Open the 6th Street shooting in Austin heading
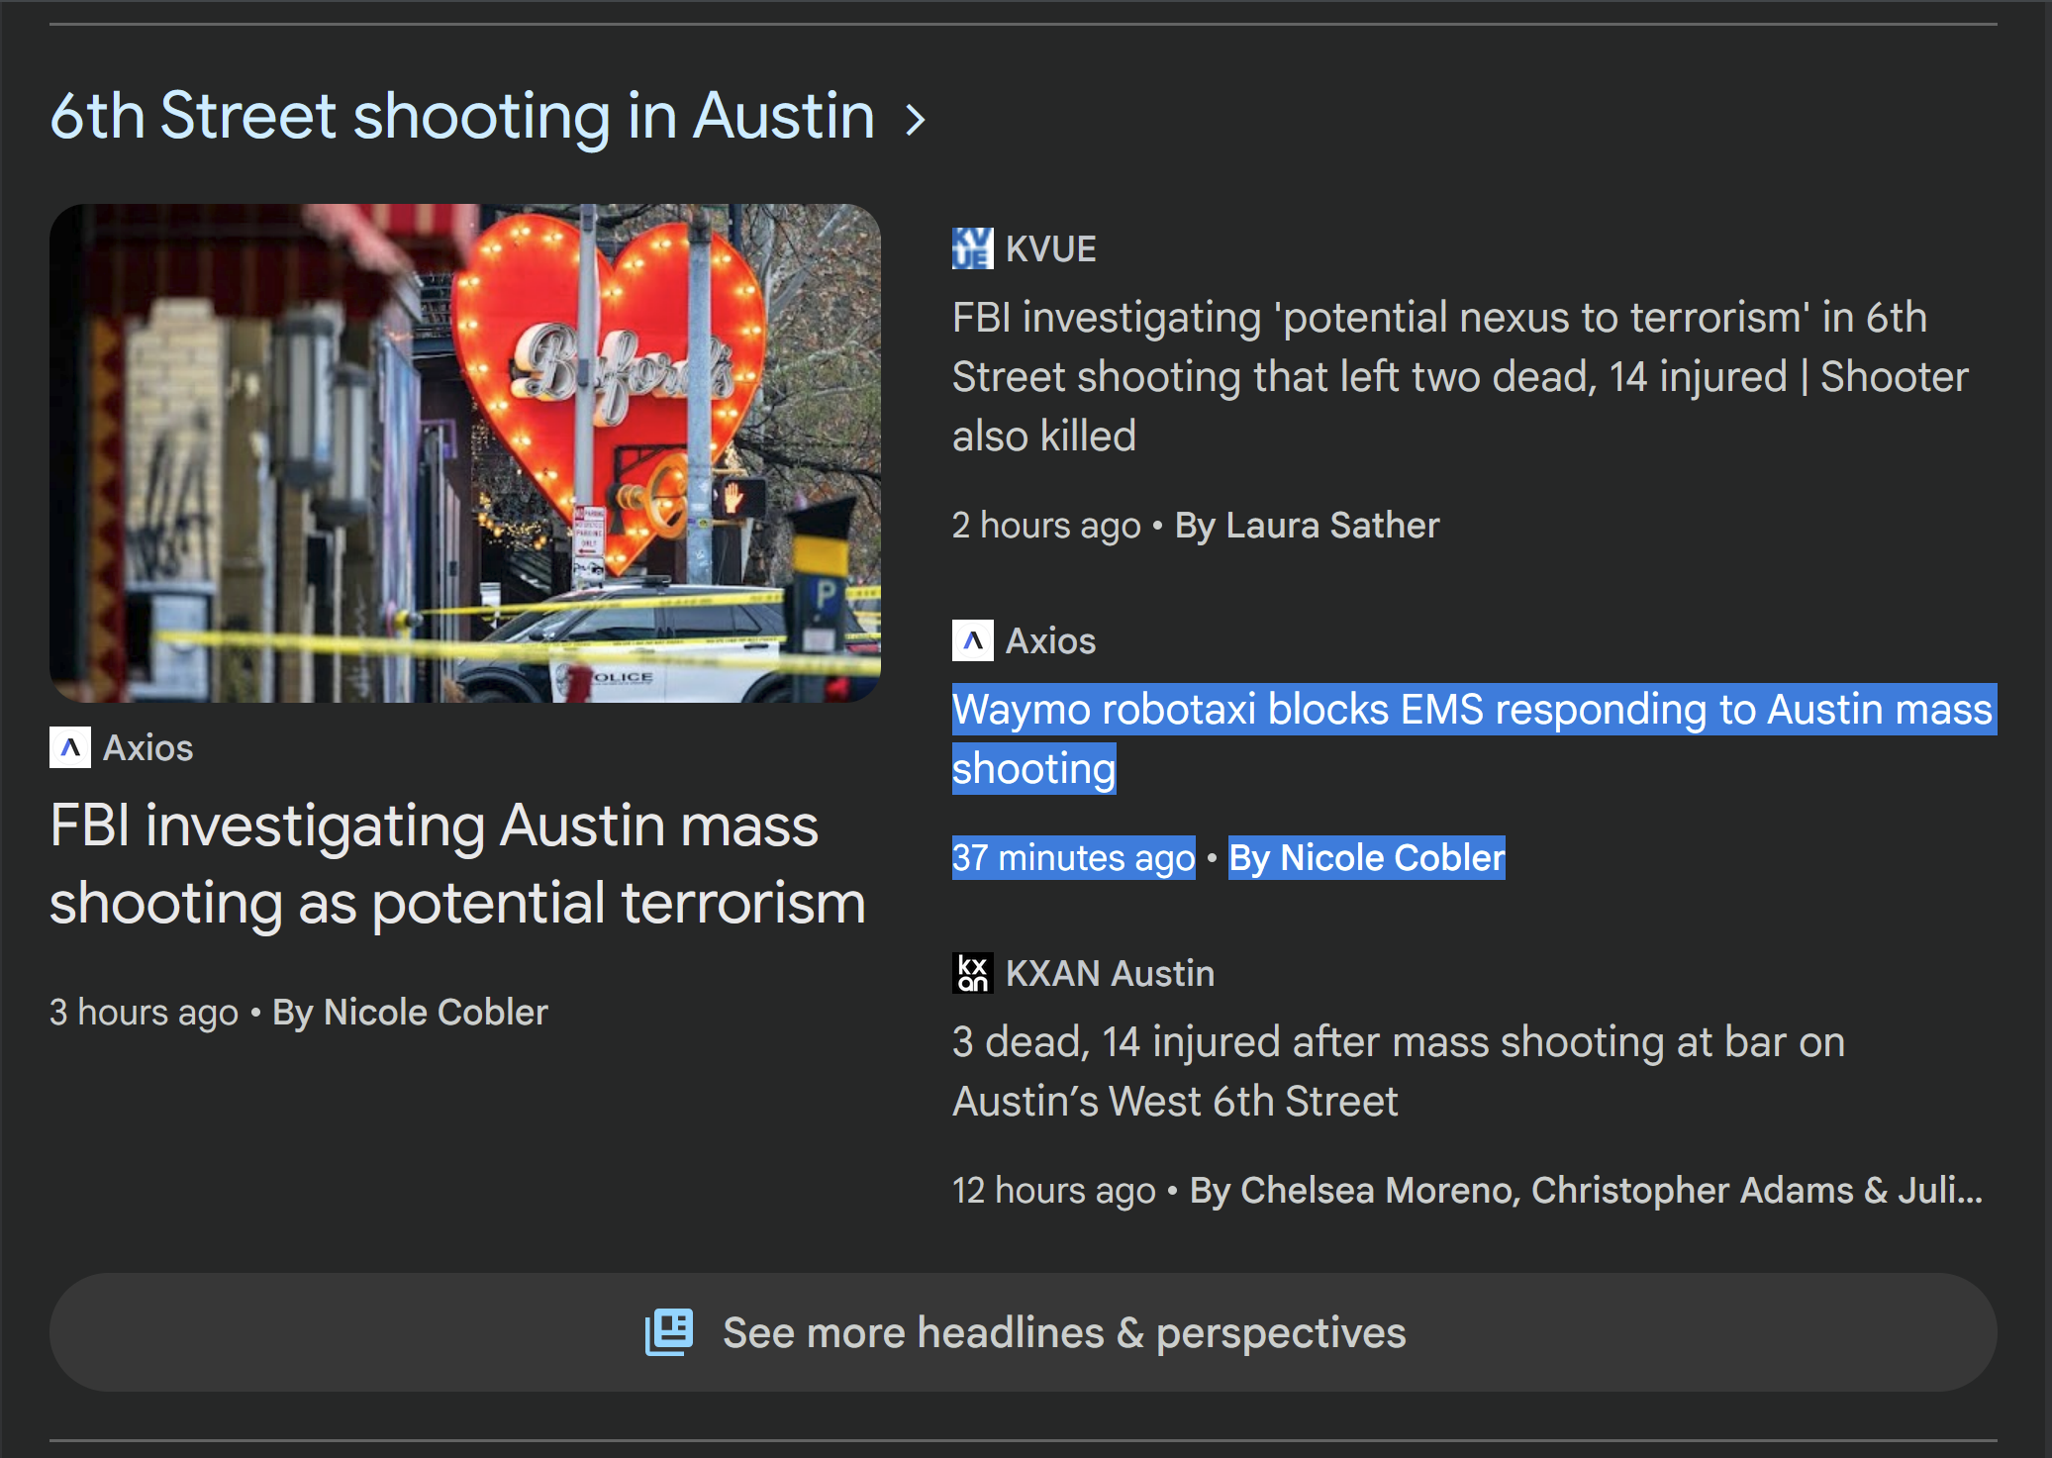 (x=462, y=116)
